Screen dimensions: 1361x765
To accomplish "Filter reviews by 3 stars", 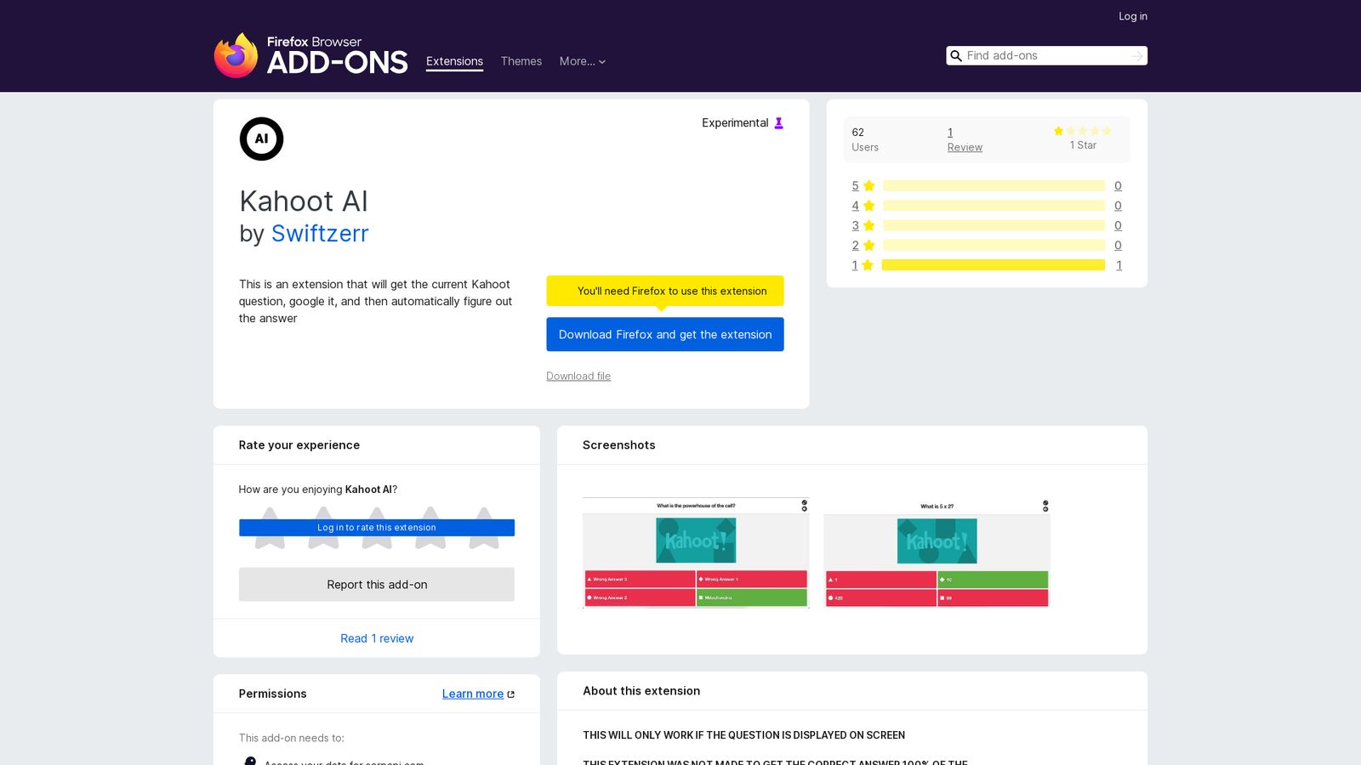I will coord(863,225).
